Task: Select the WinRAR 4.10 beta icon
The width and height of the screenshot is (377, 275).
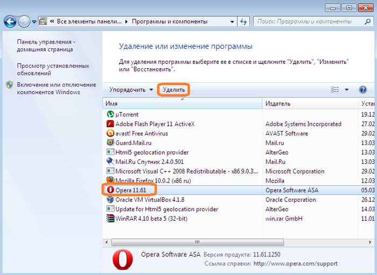Action: pyautogui.click(x=110, y=219)
